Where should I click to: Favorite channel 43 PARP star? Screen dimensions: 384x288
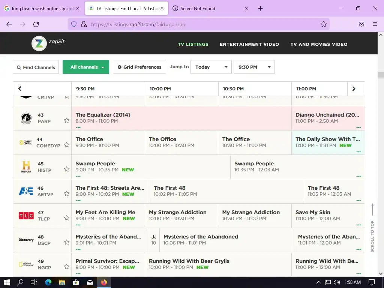[67, 120]
